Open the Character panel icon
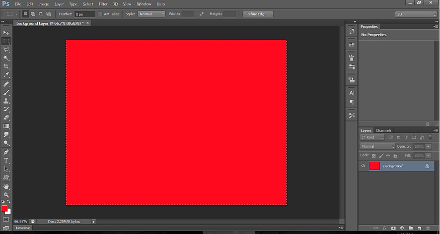 (x=352, y=93)
